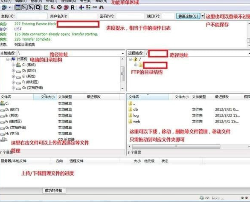Sort remote list by 文件名 column
This screenshot has height=202, width=250.
148,97
